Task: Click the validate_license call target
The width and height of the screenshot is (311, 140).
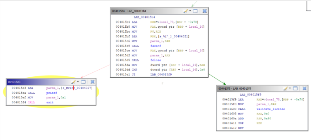Action: (270, 109)
